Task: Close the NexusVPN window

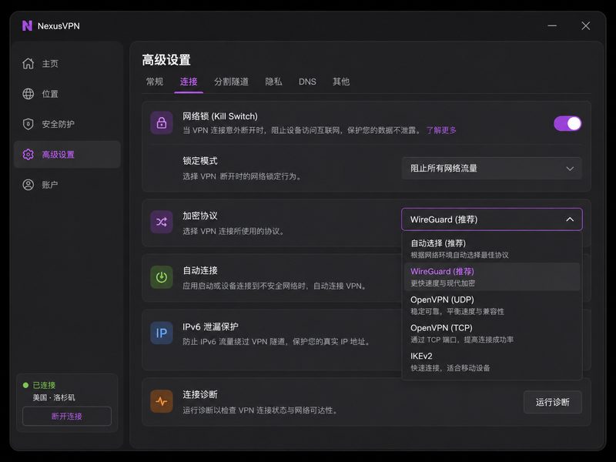Action: (585, 26)
